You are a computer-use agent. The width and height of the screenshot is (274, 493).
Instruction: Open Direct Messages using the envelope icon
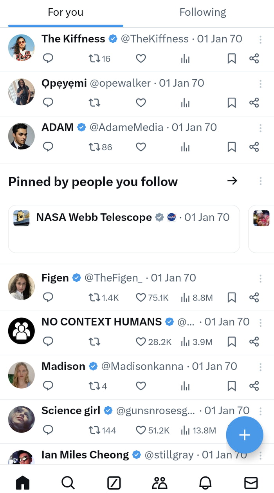click(x=251, y=482)
